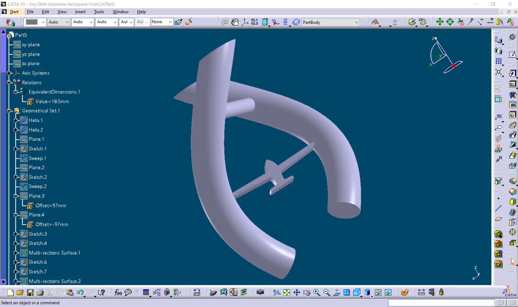The height and width of the screenshot is (307, 518).
Task: Select Plane.2 in the tree
Action: pyautogui.click(x=36, y=168)
